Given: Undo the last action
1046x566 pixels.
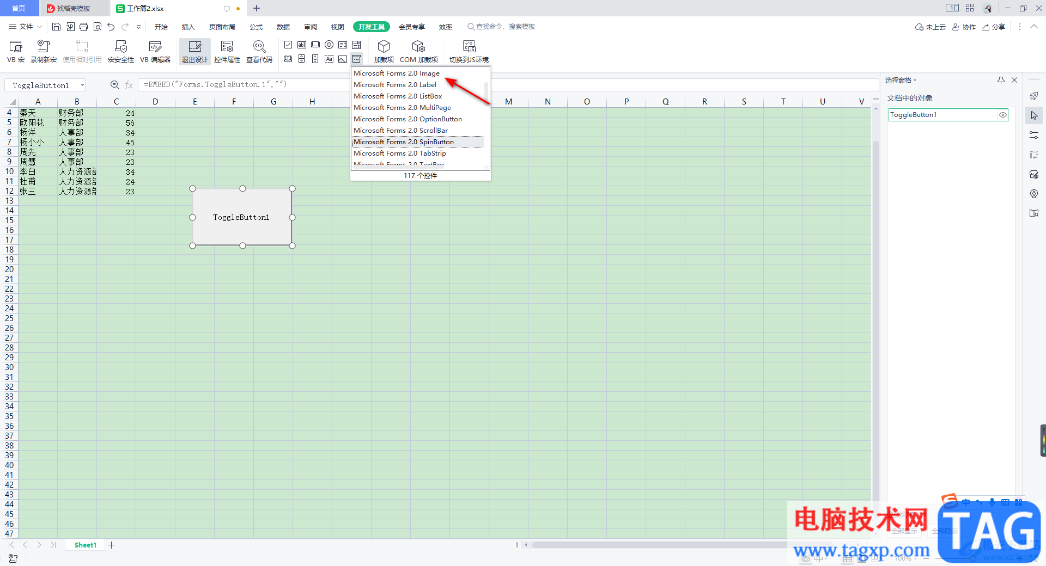Looking at the screenshot, I should point(111,27).
